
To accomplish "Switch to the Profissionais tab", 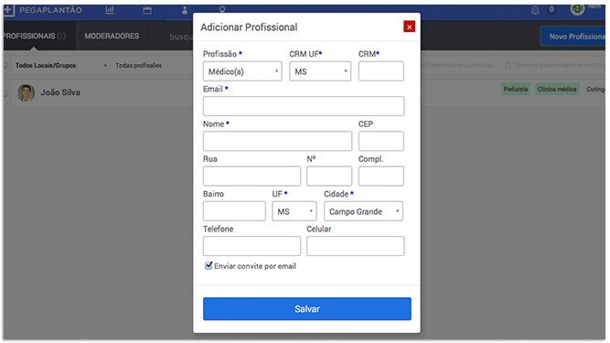I will point(34,37).
